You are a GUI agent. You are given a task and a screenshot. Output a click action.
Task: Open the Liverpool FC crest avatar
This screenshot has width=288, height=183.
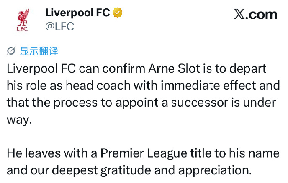[x=23, y=20]
